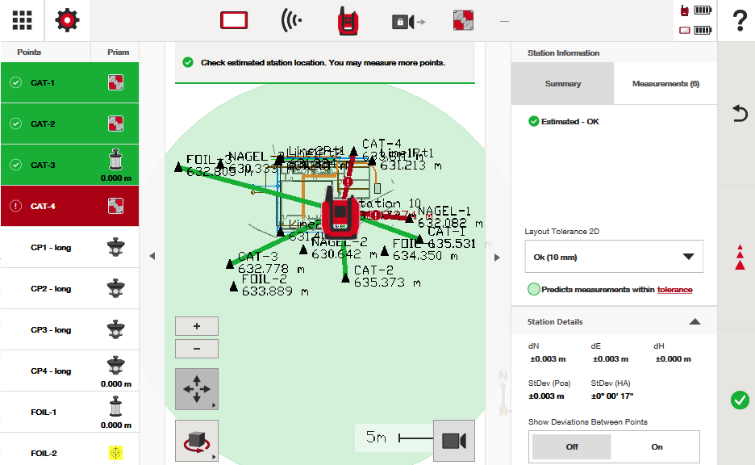Expand the 3D view rotate tool options
Screen dimensions: 755x465
click(x=196, y=442)
